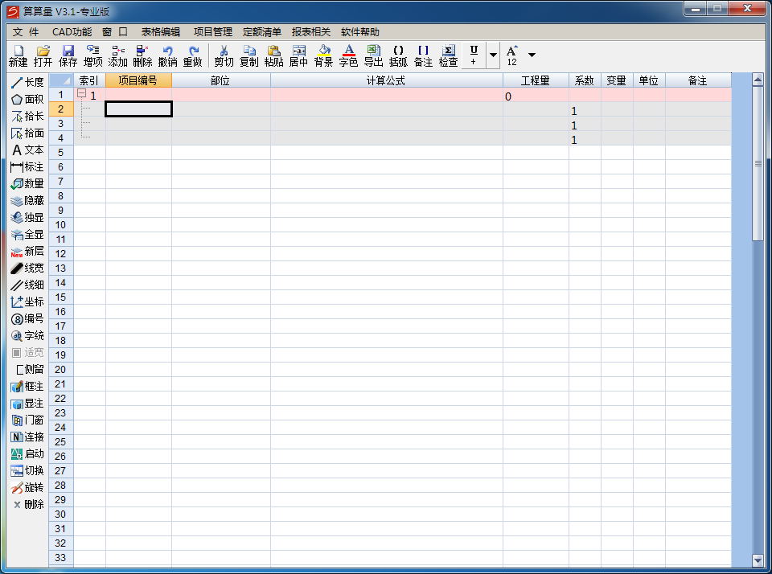Set font color via 字色 icon

pos(348,55)
